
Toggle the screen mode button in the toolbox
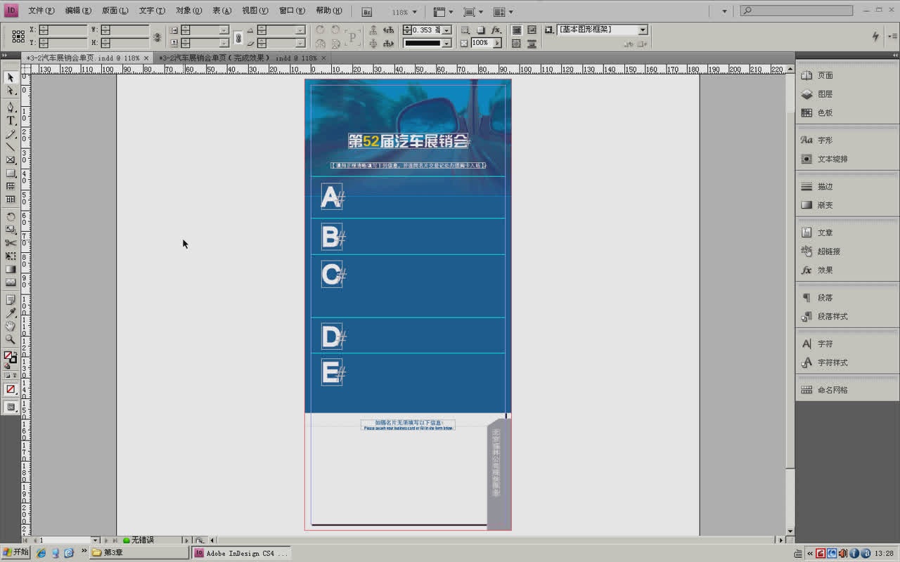click(11, 407)
